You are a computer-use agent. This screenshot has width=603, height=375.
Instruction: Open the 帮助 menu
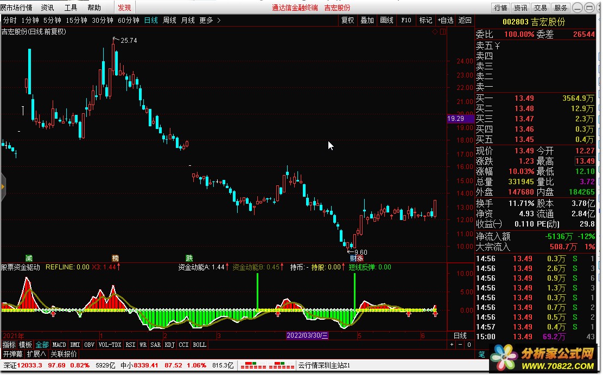94,8
